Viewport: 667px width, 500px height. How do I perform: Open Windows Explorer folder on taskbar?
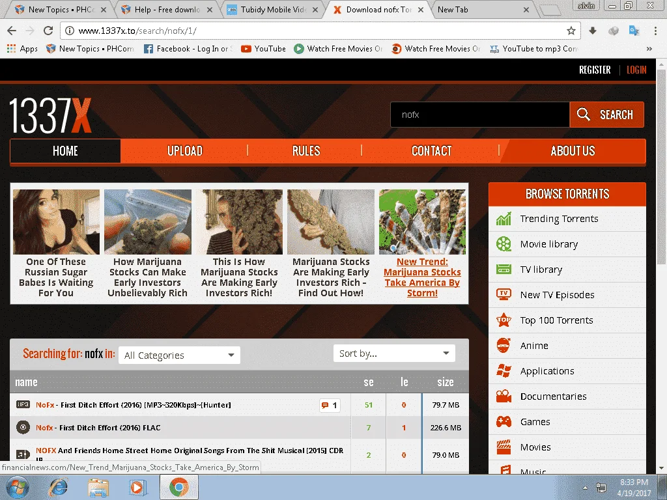[x=98, y=488]
